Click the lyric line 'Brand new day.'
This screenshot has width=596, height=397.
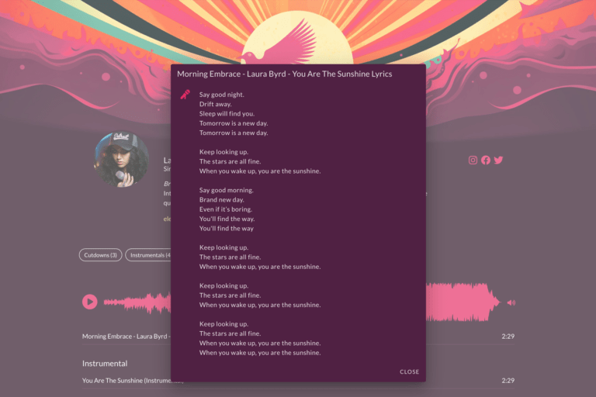tap(222, 199)
